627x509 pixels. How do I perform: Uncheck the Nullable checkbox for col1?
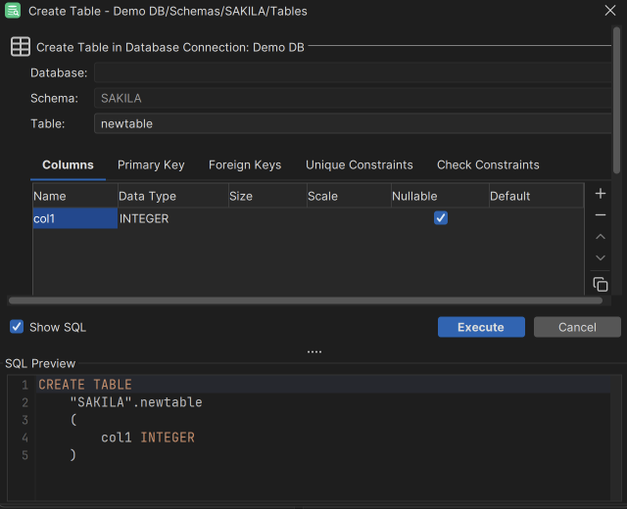pyautogui.click(x=441, y=218)
